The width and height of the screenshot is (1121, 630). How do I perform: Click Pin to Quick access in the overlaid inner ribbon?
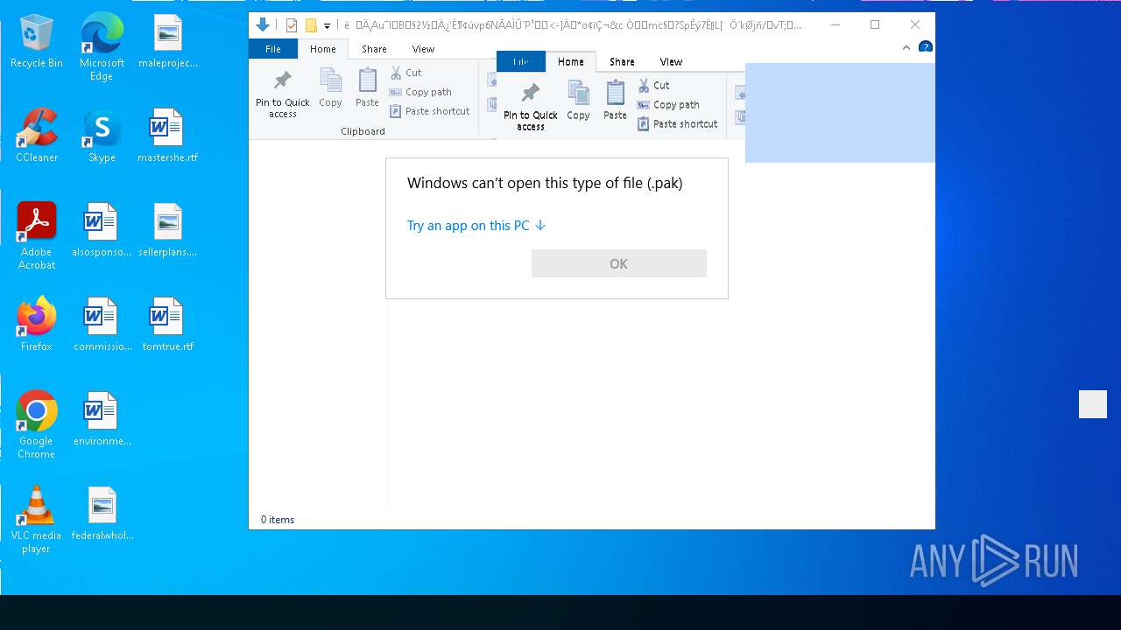click(530, 108)
